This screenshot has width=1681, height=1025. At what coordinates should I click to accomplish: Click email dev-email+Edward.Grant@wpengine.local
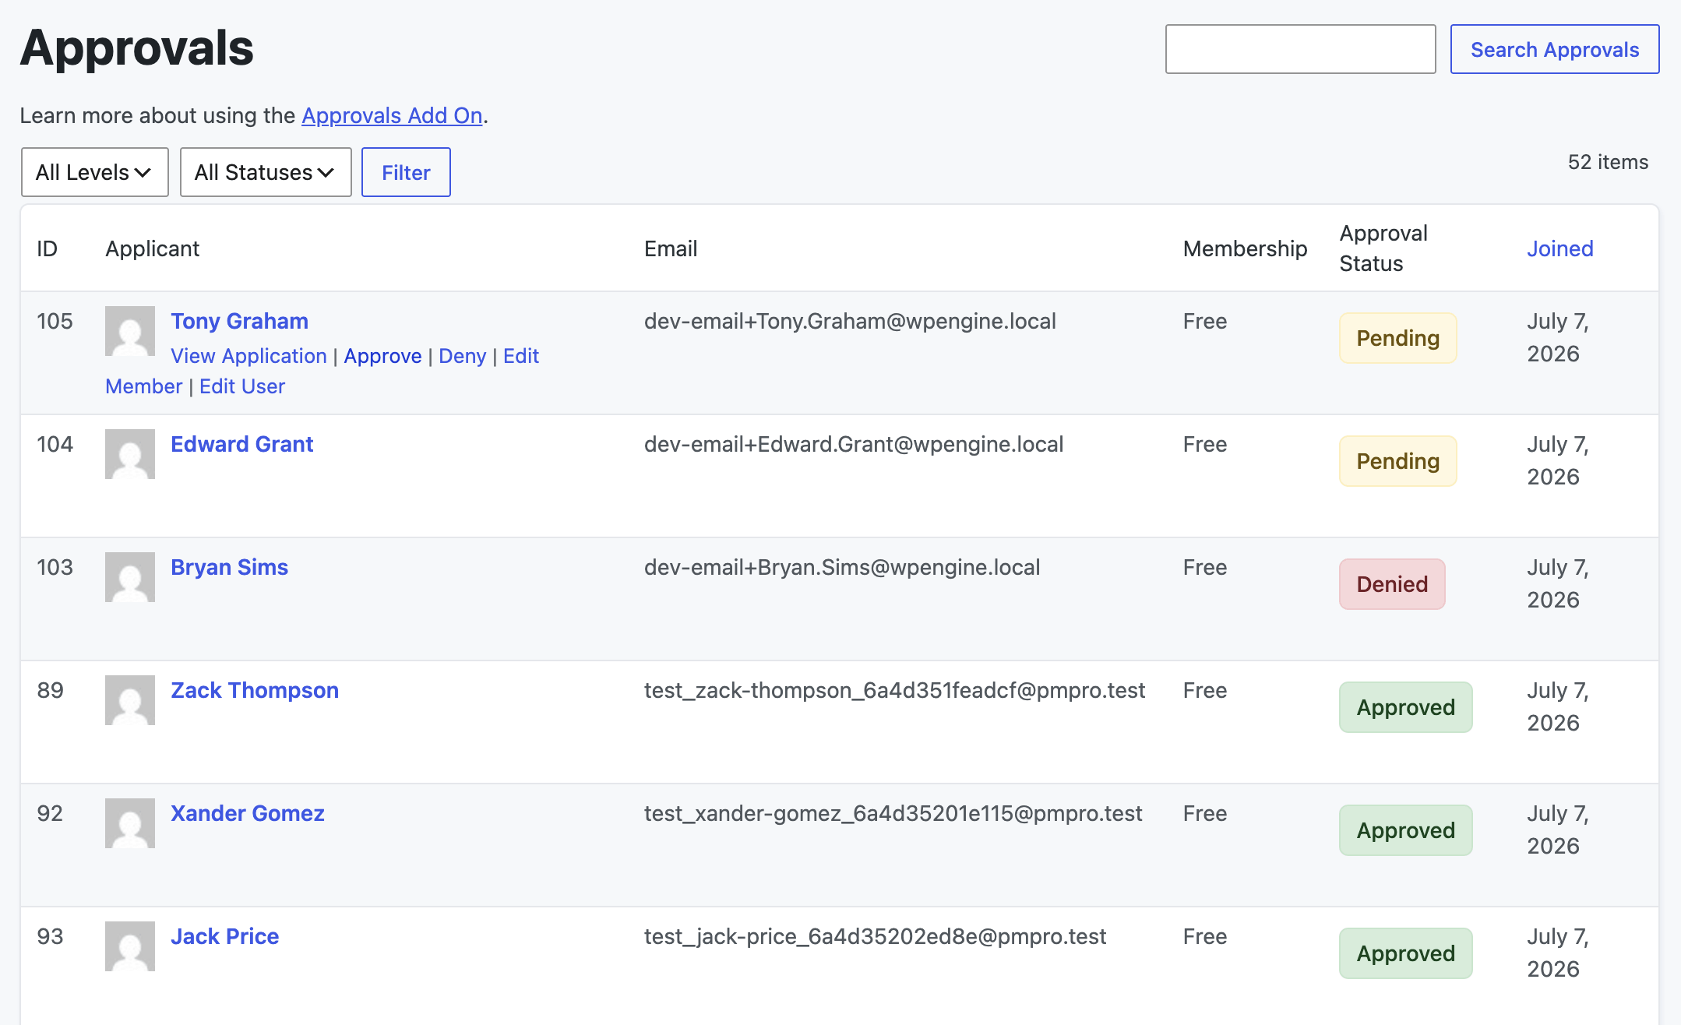(854, 444)
